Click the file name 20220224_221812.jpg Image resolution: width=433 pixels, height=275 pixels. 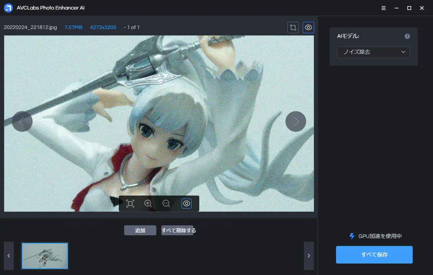tap(30, 27)
